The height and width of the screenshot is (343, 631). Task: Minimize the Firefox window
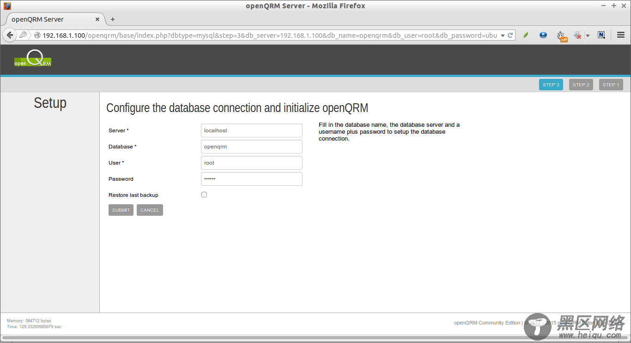point(604,6)
